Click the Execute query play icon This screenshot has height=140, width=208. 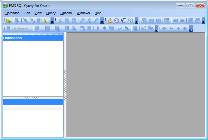click(98, 28)
